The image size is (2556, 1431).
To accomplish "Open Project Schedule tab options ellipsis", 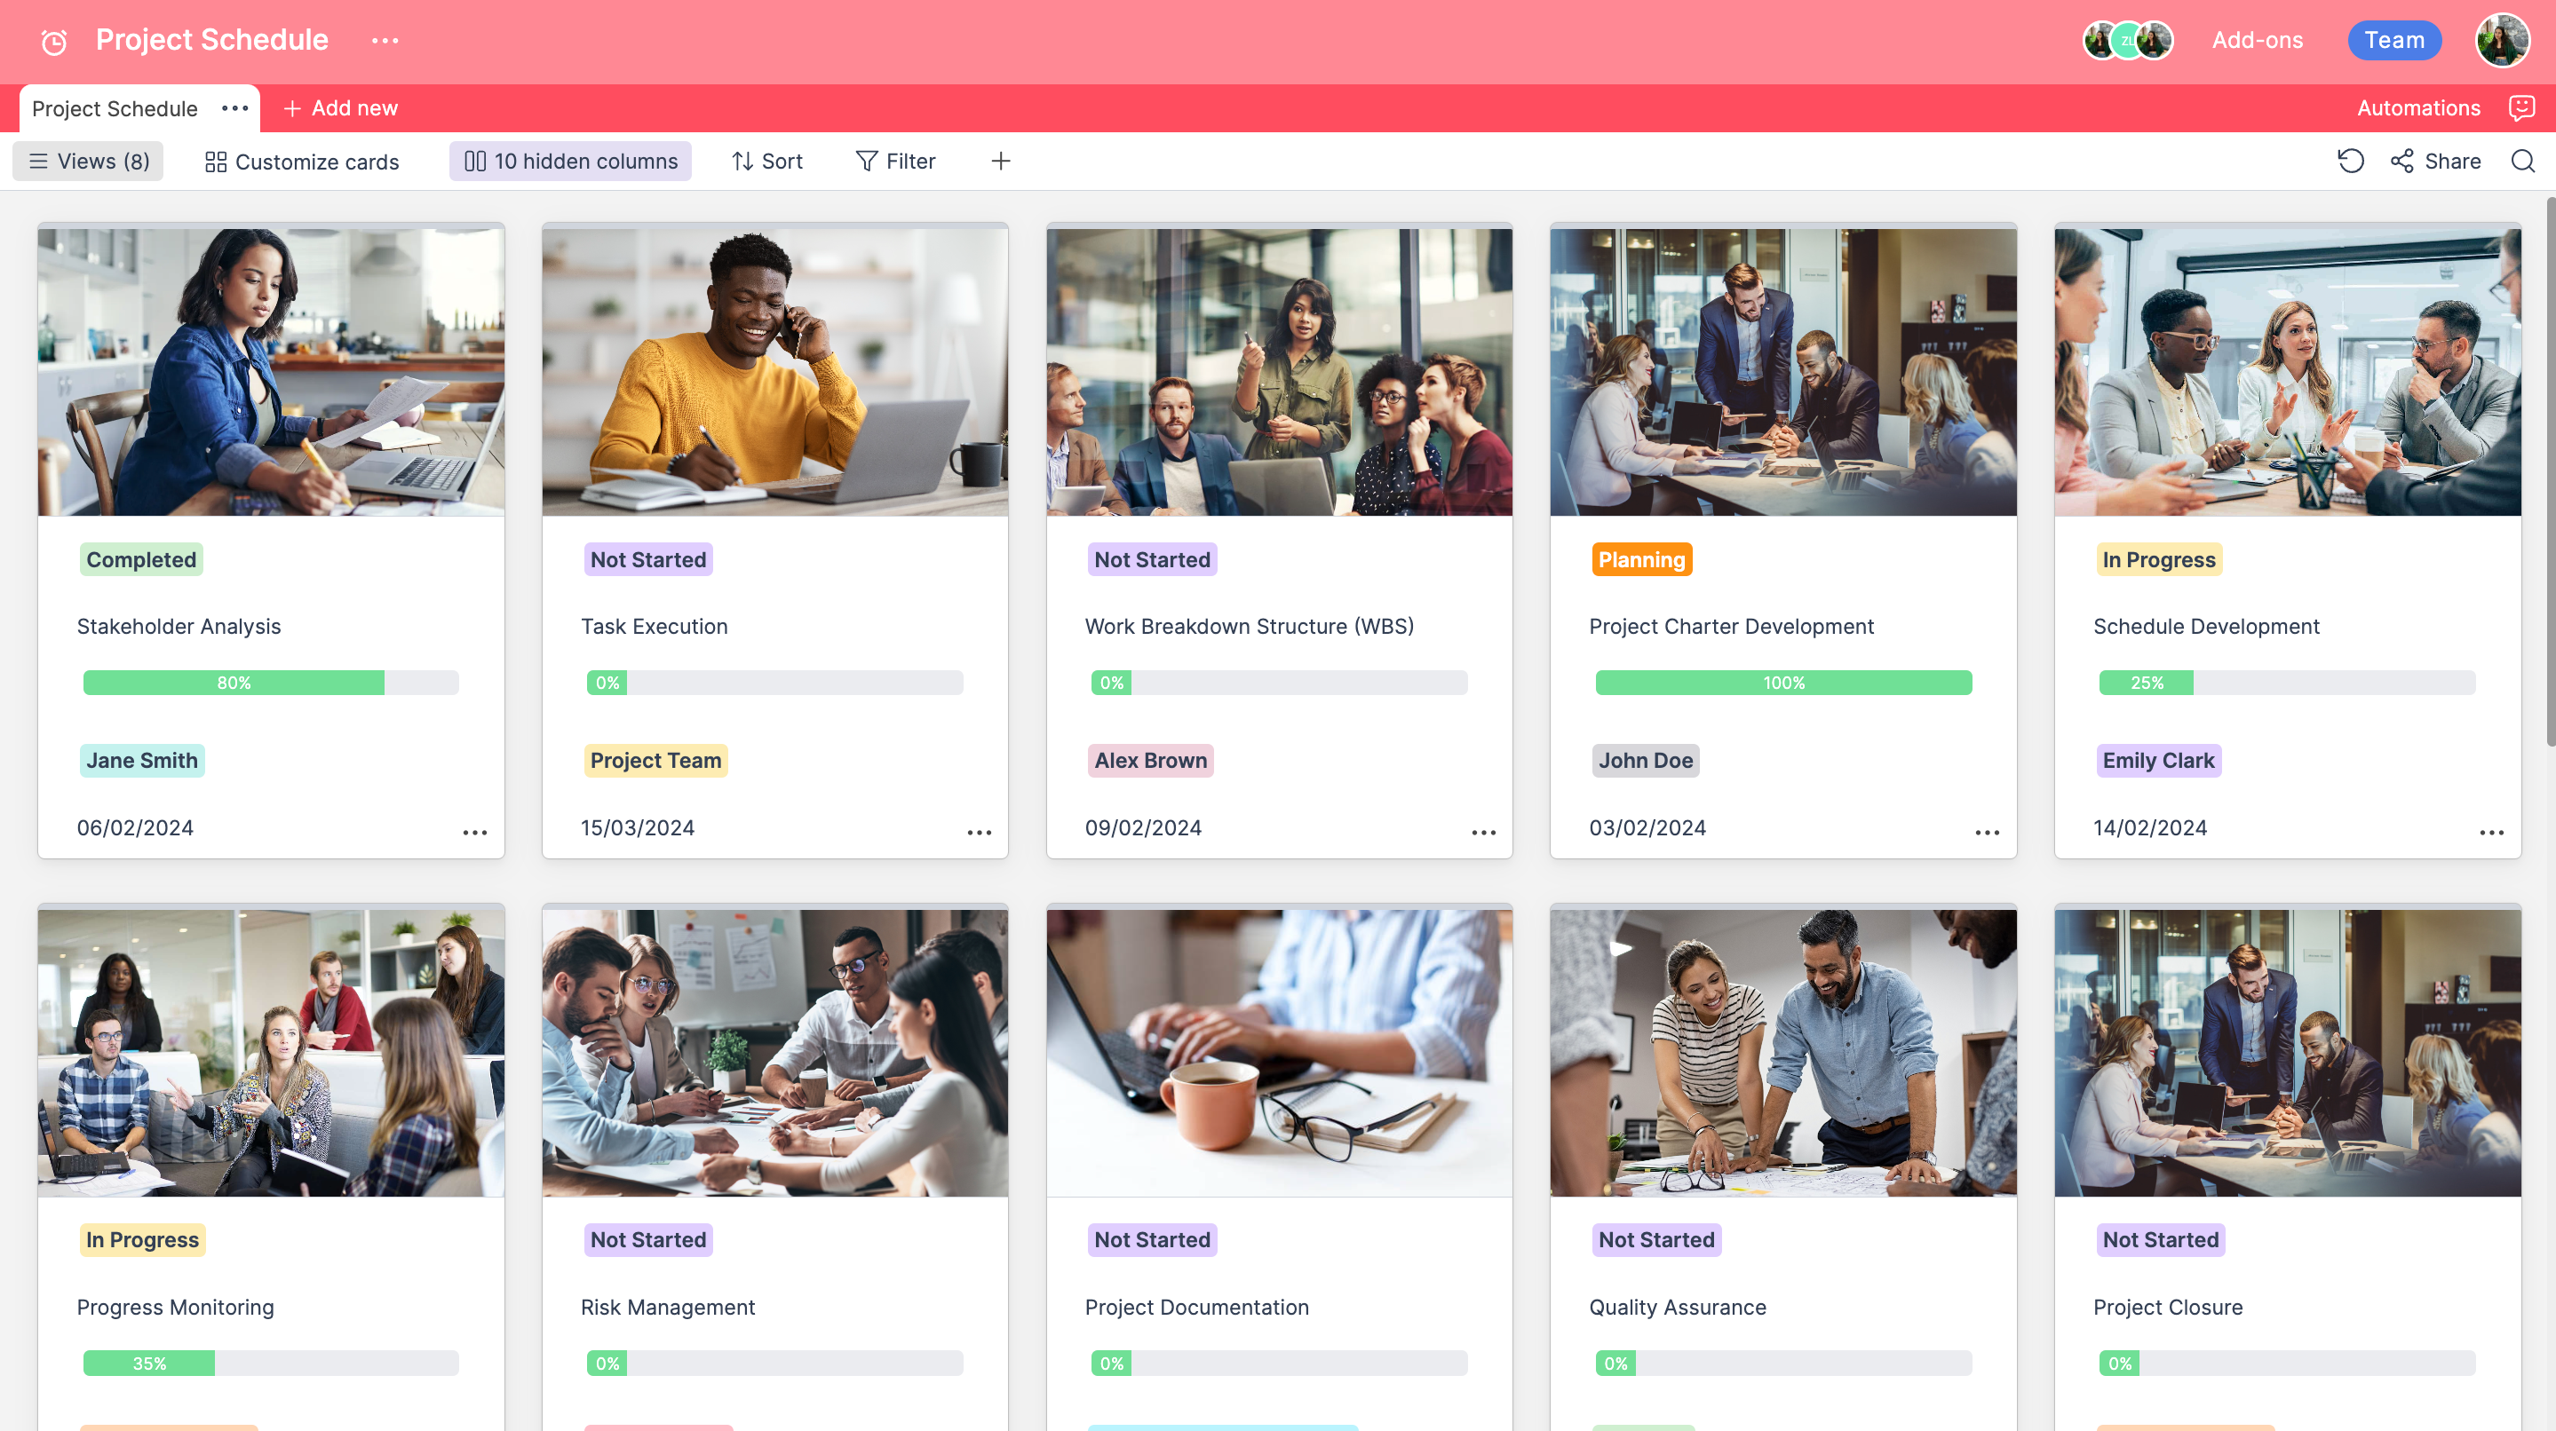I will pyautogui.click(x=235, y=108).
